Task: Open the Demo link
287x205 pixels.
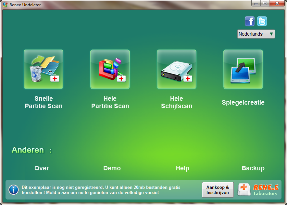Action: click(112, 168)
